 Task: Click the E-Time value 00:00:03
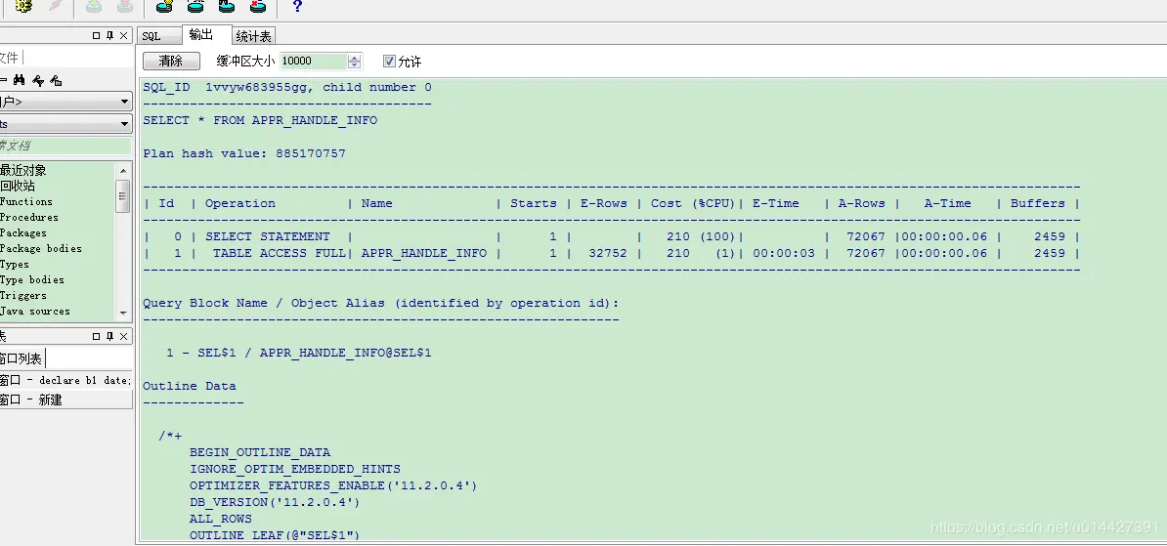784,253
